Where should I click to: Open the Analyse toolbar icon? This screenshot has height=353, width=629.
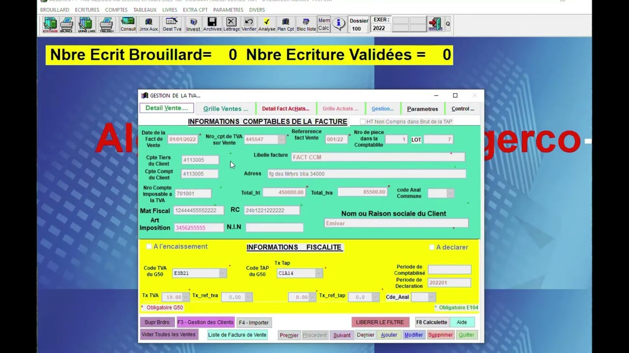267,25
